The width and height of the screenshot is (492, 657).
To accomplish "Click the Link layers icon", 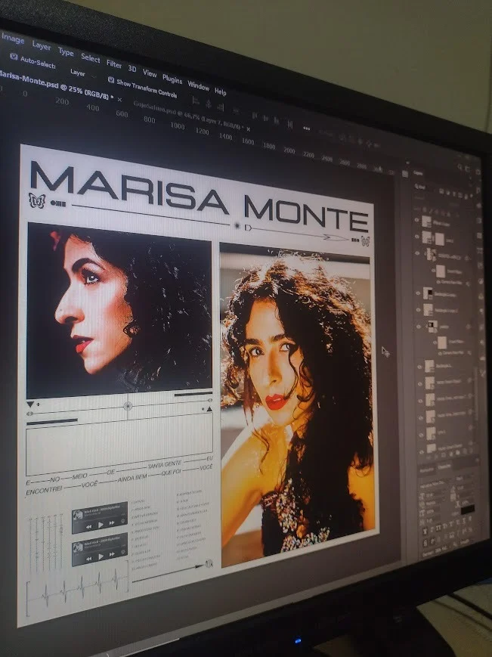I will pos(429,457).
